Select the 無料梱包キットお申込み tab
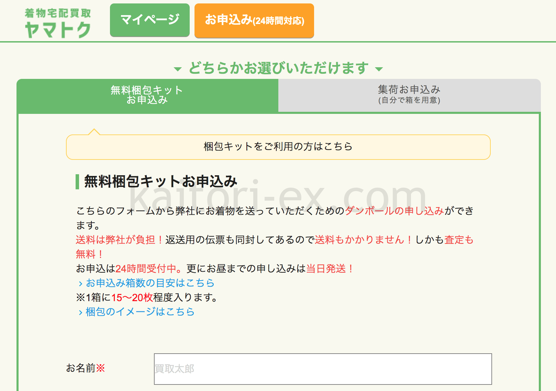Image resolution: width=556 pixels, height=391 pixels. point(147,95)
